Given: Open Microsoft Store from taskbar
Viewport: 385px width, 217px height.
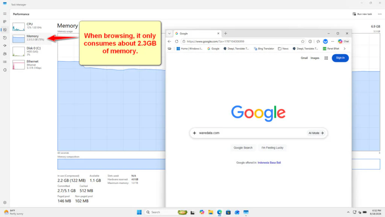Looking at the screenshot, I should (228, 212).
